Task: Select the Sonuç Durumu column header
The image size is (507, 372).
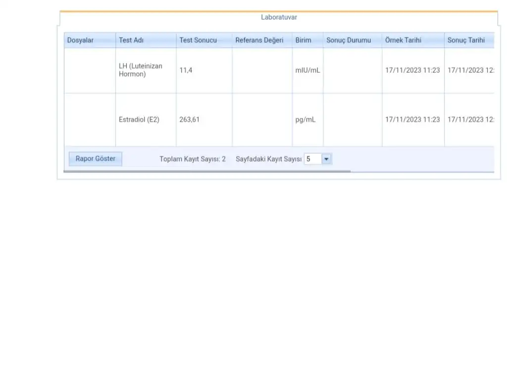Action: pyautogui.click(x=349, y=40)
